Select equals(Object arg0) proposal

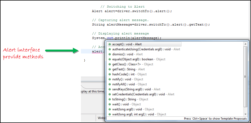(x=139, y=59)
